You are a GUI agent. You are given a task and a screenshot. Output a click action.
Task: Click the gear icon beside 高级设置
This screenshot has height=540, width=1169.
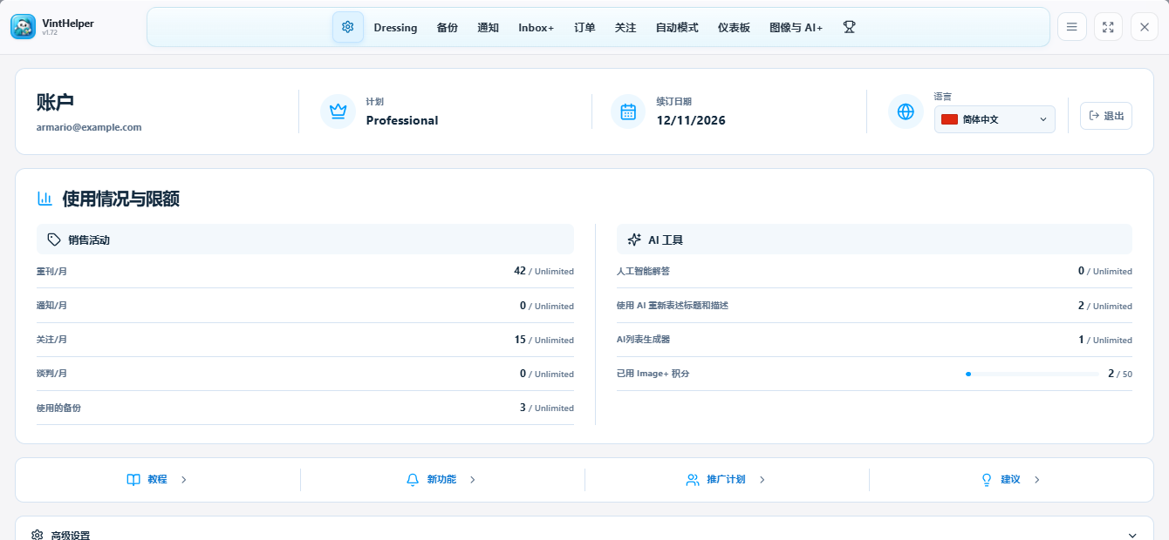38,535
